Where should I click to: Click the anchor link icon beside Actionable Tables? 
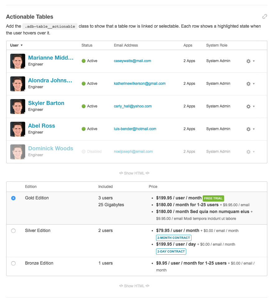(265, 17)
